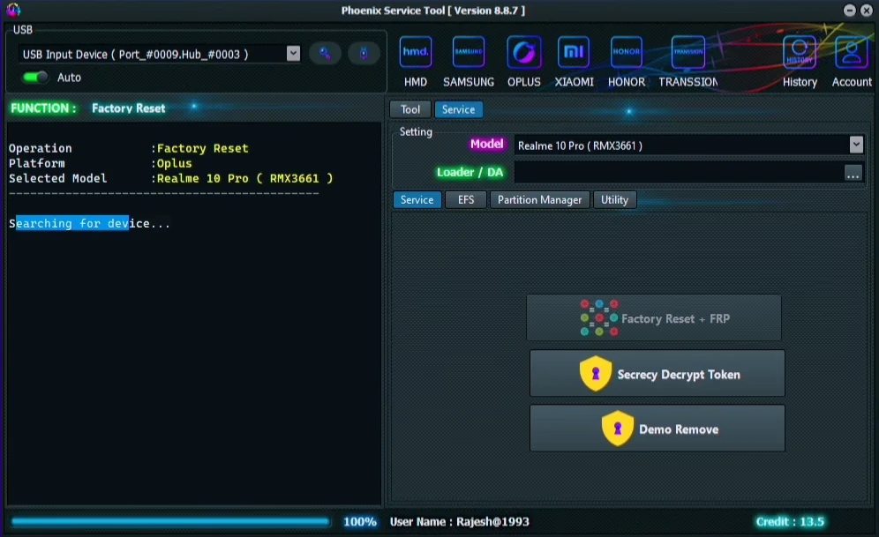The height and width of the screenshot is (537, 879).
Task: Select the SAMSUNG brand icon
Action: (x=468, y=53)
